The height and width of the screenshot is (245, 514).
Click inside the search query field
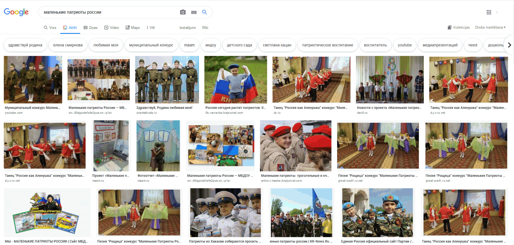pos(109,12)
